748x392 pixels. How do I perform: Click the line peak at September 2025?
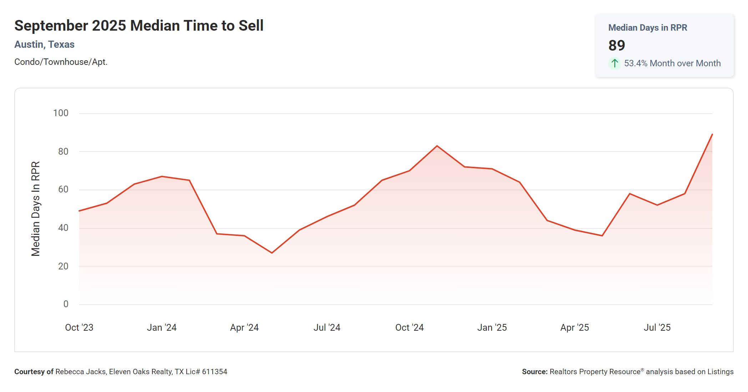(712, 135)
